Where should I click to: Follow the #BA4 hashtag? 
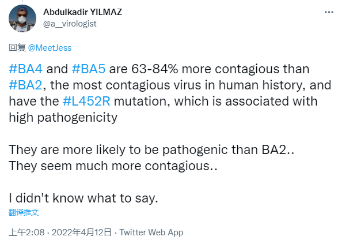[x=25, y=69]
